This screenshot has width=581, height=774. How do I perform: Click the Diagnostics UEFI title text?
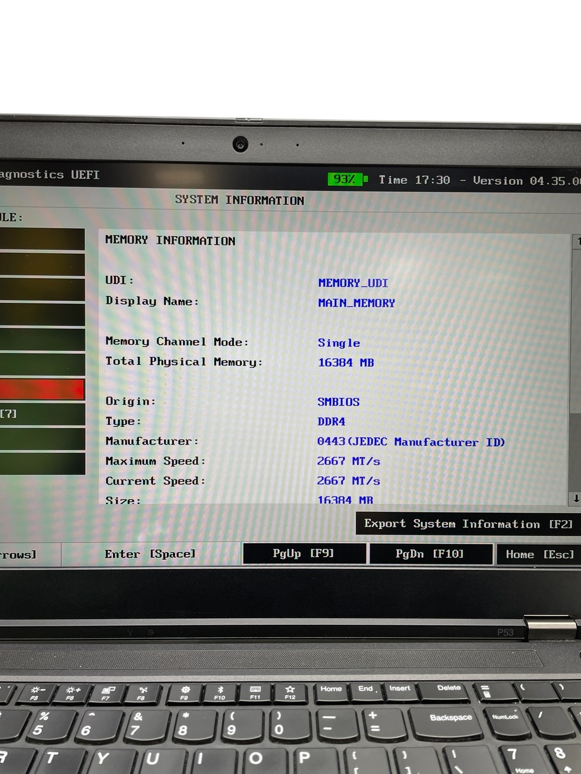tap(49, 175)
